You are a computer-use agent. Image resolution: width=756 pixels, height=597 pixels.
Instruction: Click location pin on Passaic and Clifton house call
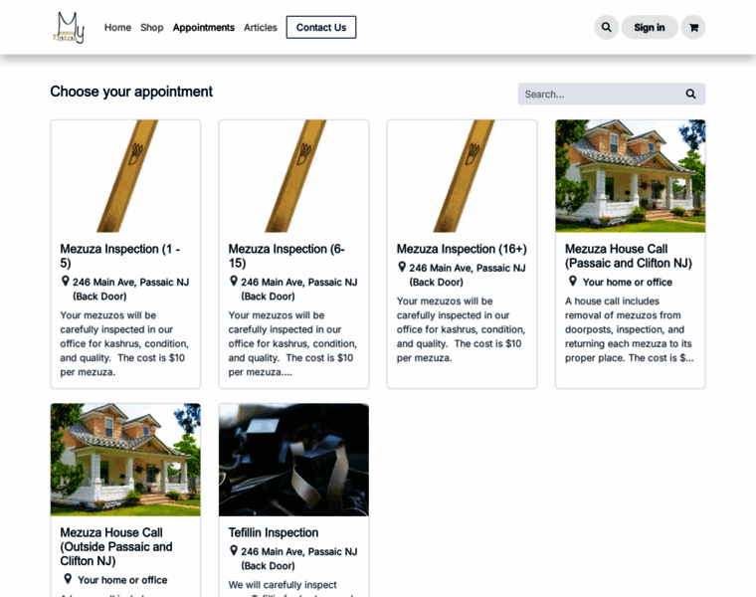pos(572,281)
